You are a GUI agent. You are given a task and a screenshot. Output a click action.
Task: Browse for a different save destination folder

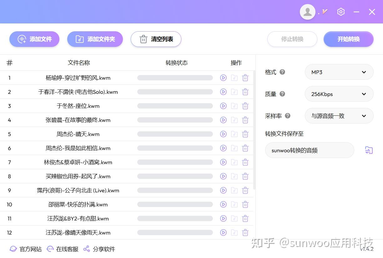[x=369, y=150]
